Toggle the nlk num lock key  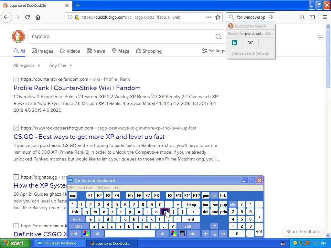(232, 204)
